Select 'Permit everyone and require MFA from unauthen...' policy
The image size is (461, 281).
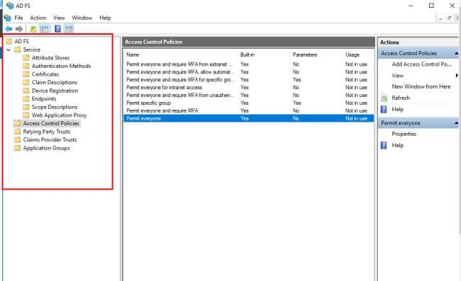pos(248,96)
